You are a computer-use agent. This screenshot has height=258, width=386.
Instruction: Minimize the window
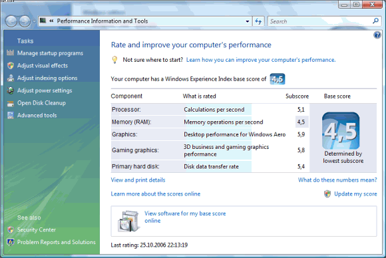(344, 5)
